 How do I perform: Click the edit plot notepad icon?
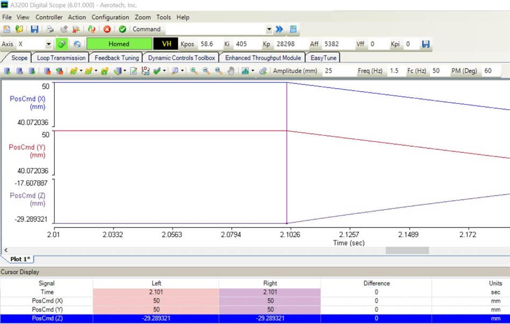point(133,70)
